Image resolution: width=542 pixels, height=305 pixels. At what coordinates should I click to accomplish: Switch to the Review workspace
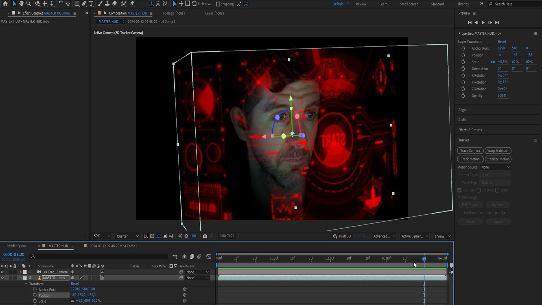(361, 4)
